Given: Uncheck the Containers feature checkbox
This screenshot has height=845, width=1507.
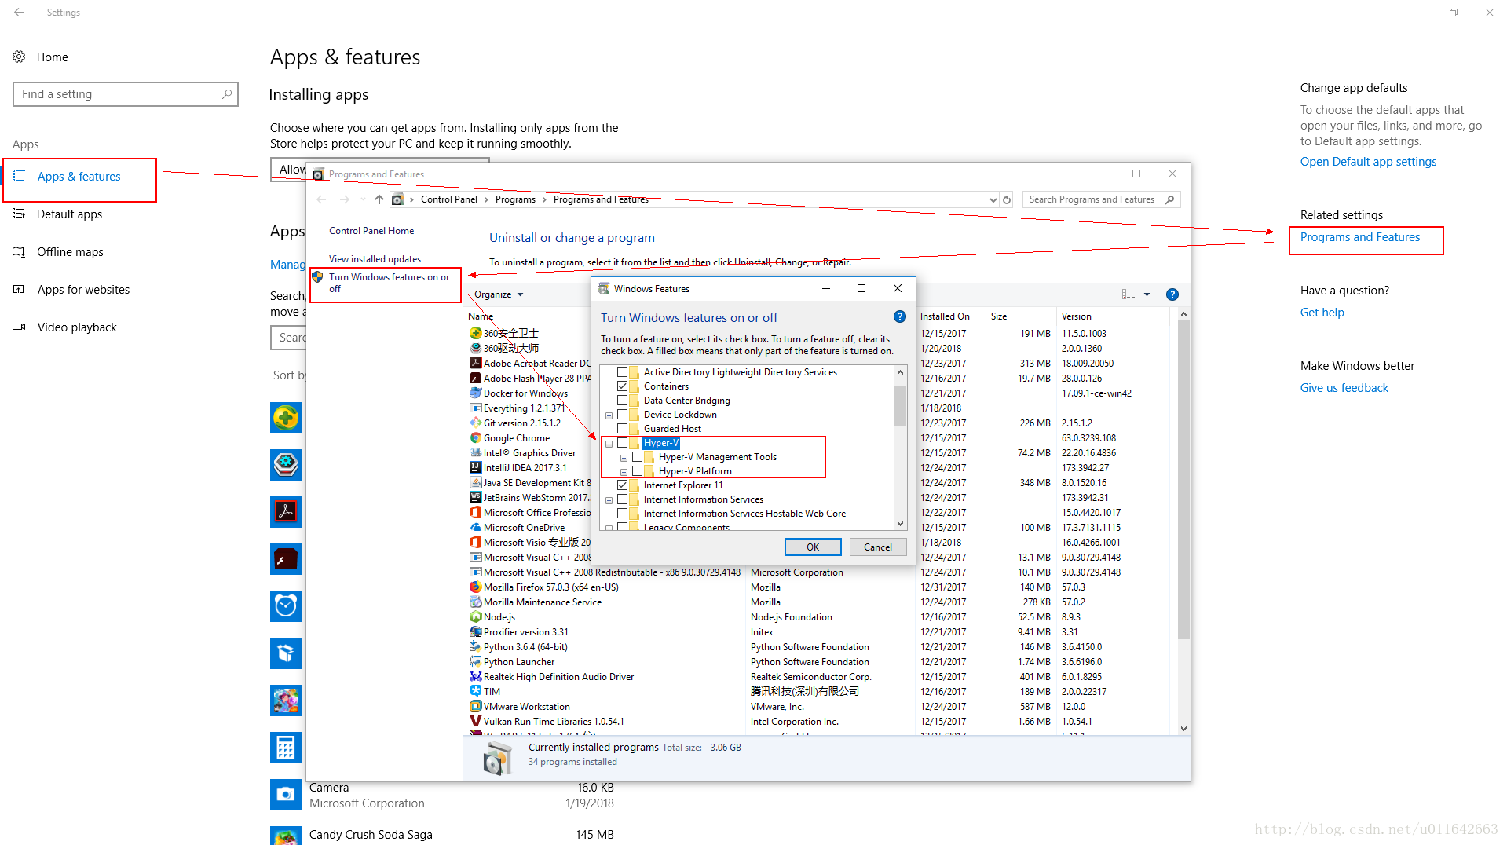Looking at the screenshot, I should coord(622,386).
